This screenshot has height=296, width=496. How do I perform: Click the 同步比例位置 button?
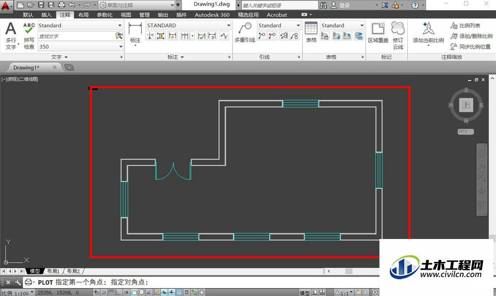pos(470,47)
